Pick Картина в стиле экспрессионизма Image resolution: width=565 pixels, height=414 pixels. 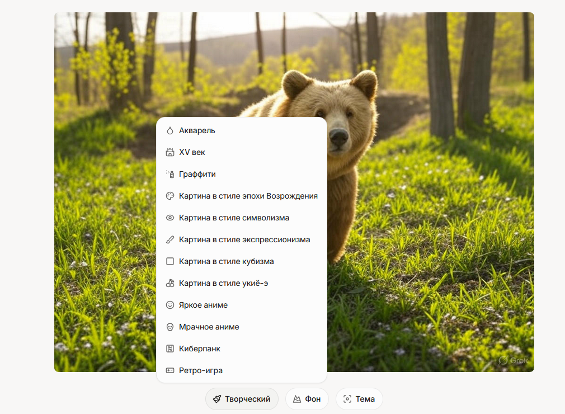pyautogui.click(x=242, y=239)
